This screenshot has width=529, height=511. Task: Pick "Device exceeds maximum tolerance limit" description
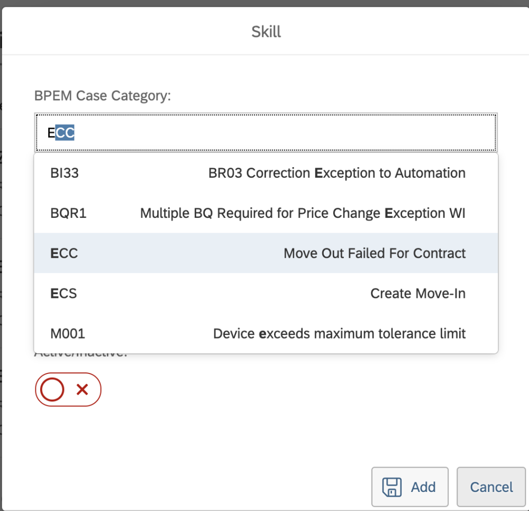point(339,333)
